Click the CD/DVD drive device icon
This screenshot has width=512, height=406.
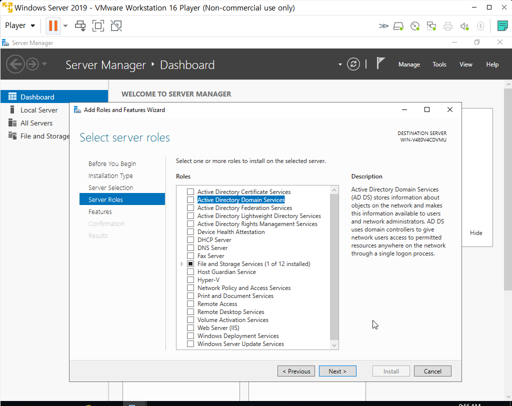415,26
